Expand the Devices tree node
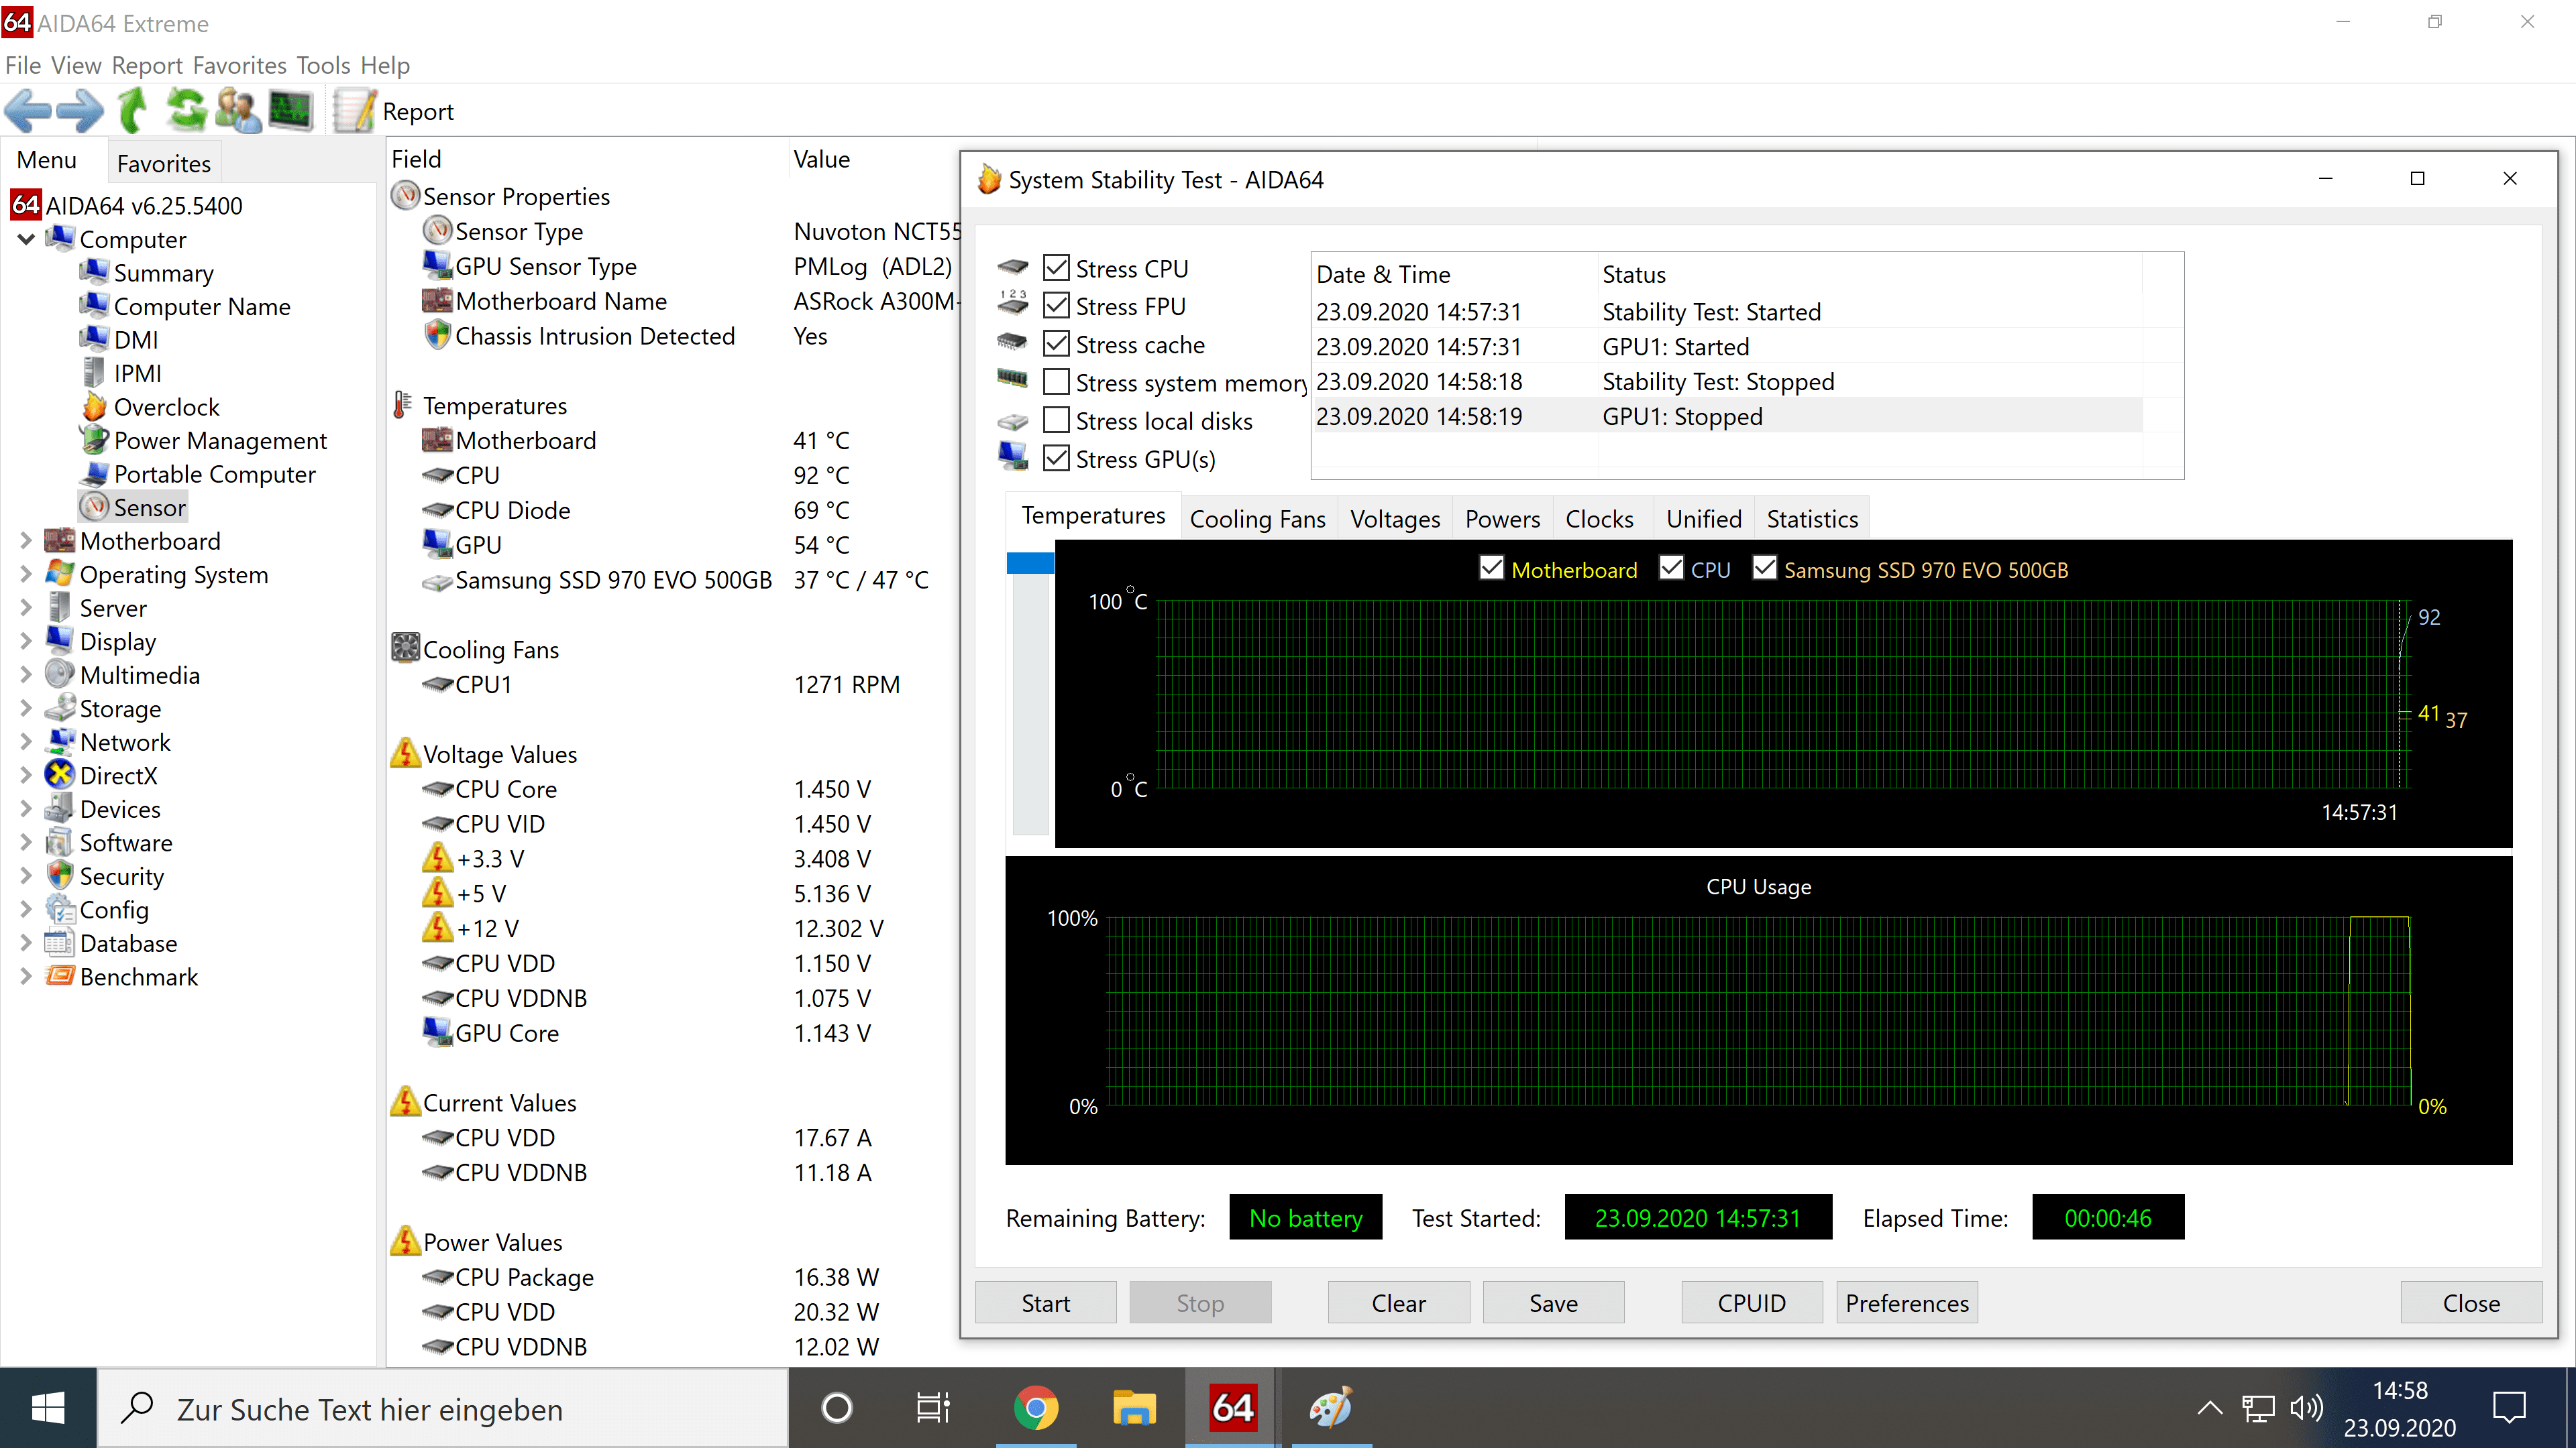Viewport: 2576px width, 1448px height. [x=27, y=808]
